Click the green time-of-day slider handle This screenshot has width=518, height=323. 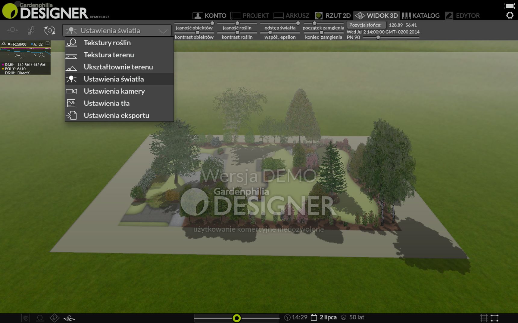point(237,318)
